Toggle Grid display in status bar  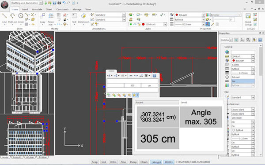click(x=104, y=162)
